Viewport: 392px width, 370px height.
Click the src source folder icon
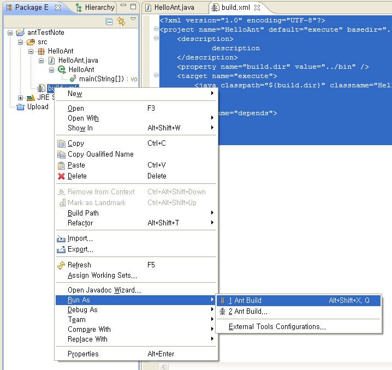[x=31, y=42]
